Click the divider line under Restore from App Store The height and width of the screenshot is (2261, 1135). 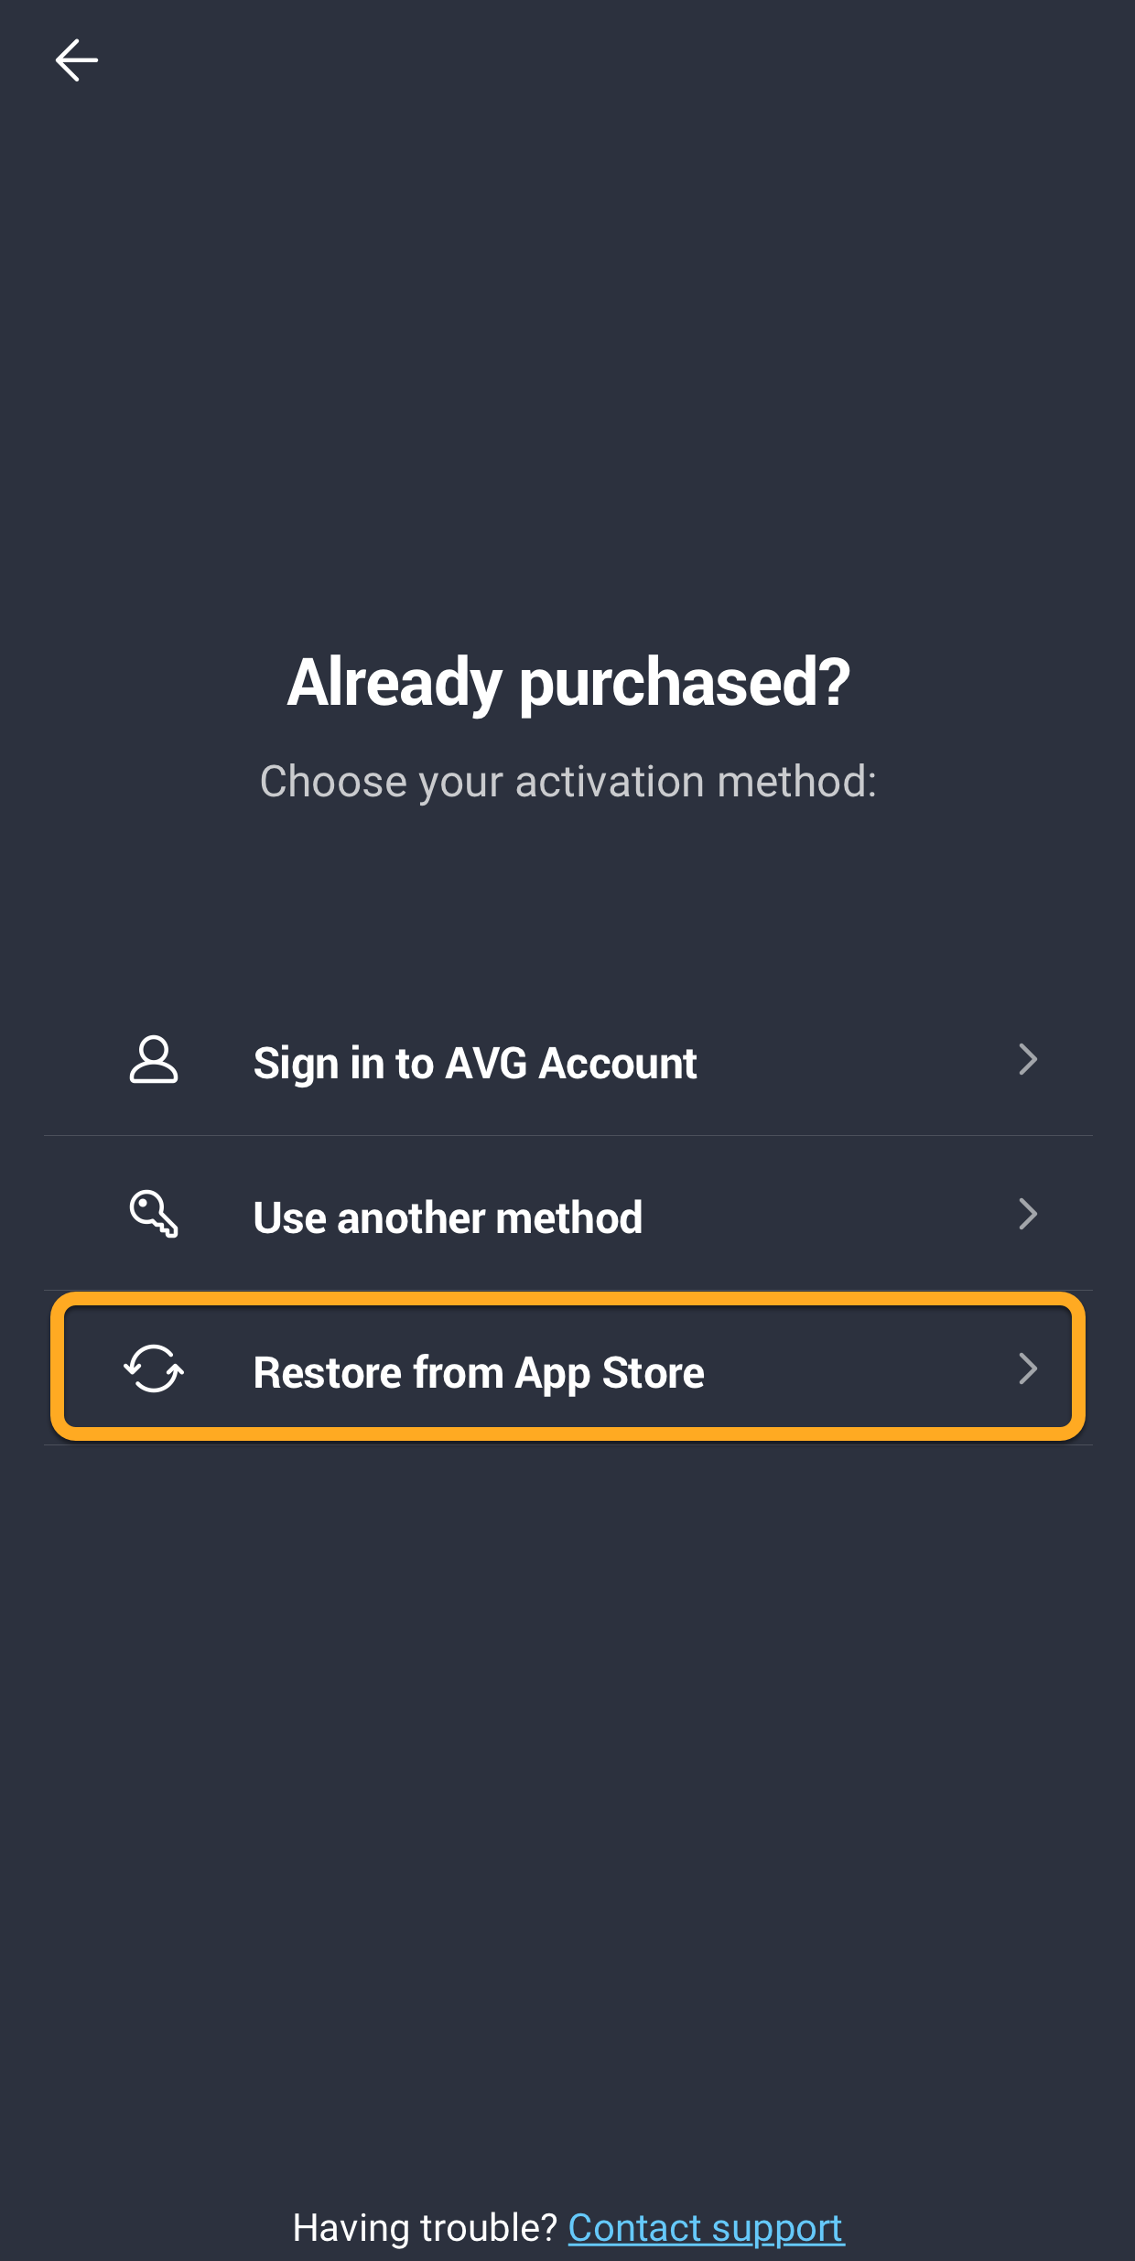pos(568,1445)
